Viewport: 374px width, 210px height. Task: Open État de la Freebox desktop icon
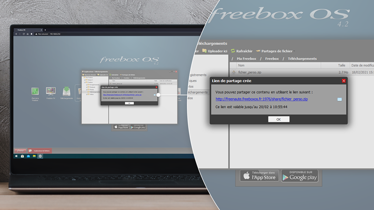(x=35, y=94)
